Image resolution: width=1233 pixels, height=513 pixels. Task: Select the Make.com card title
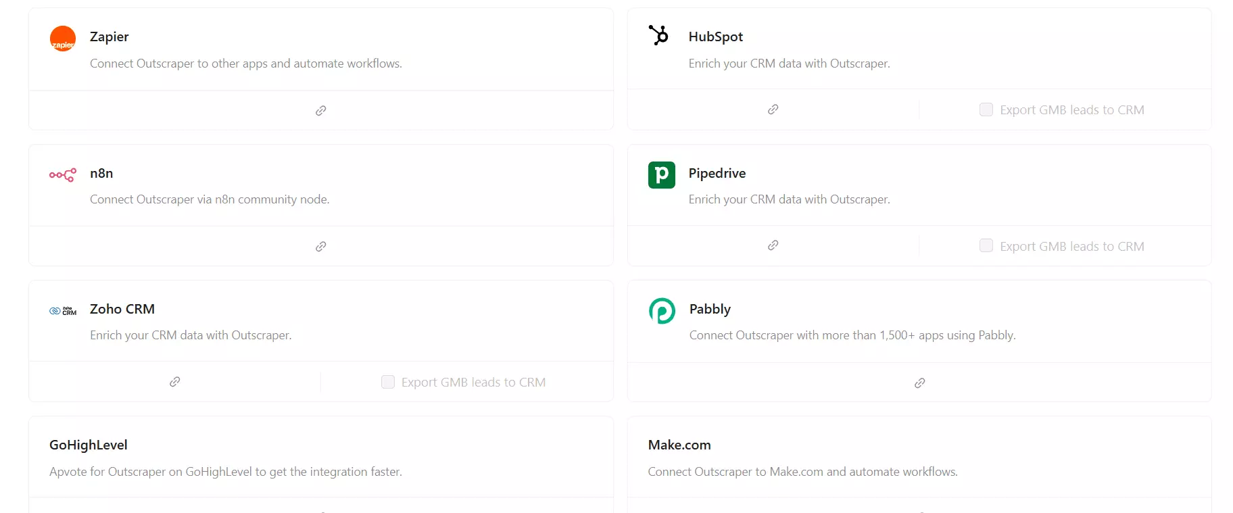[679, 445]
